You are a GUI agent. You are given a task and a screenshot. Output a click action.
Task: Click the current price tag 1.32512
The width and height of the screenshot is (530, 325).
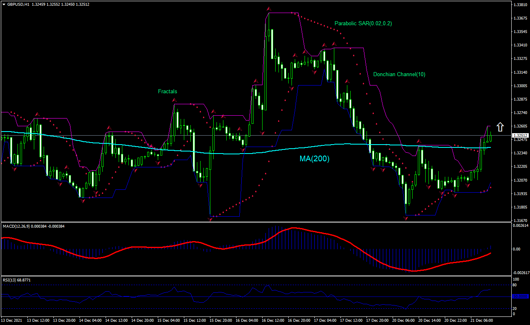[520, 135]
